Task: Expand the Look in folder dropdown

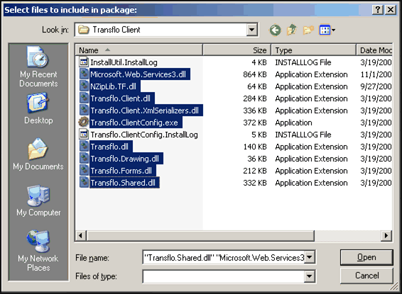Action: [251, 30]
